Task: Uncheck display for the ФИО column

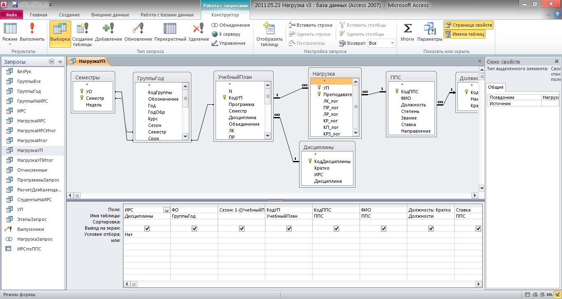Action: click(x=383, y=228)
